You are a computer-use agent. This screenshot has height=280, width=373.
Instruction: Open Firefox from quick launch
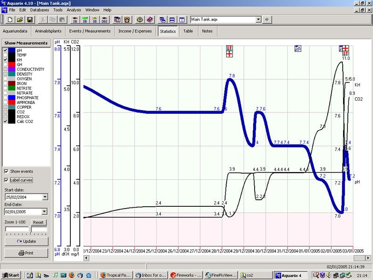[72, 275]
